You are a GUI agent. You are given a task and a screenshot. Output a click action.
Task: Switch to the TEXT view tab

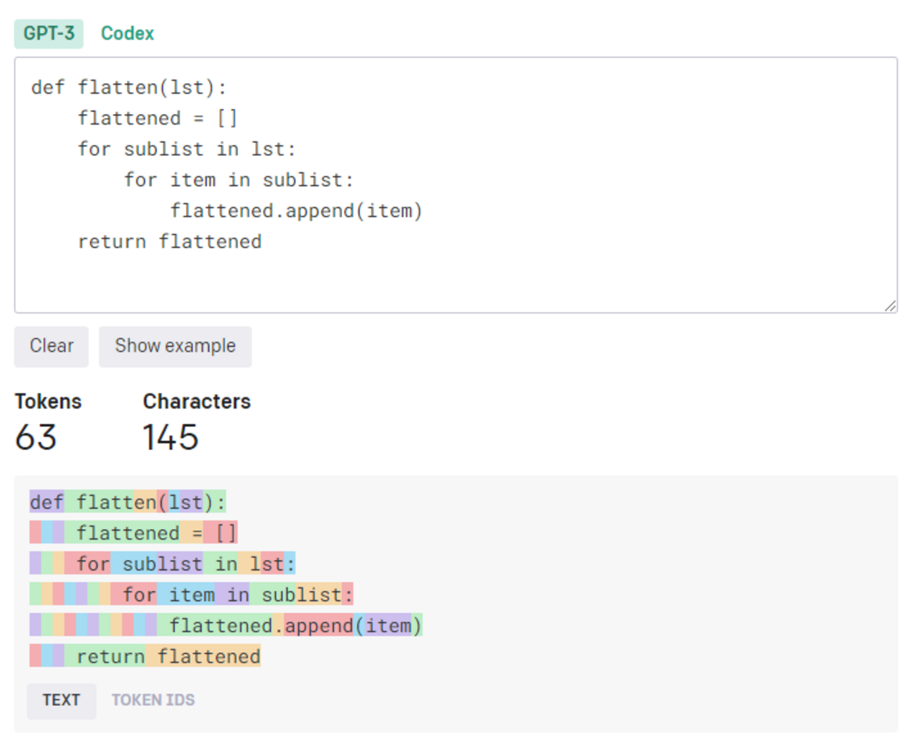[x=61, y=700]
